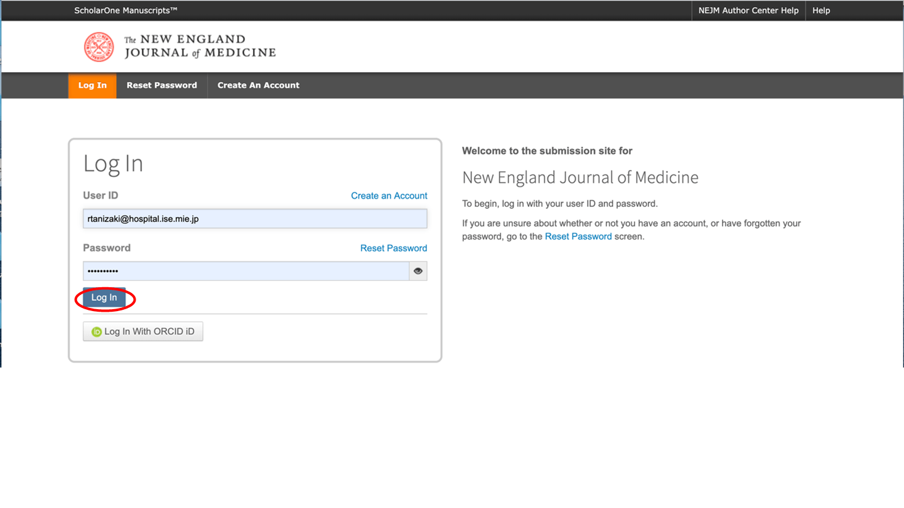Click the User ID field label
904x508 pixels.
click(x=100, y=196)
